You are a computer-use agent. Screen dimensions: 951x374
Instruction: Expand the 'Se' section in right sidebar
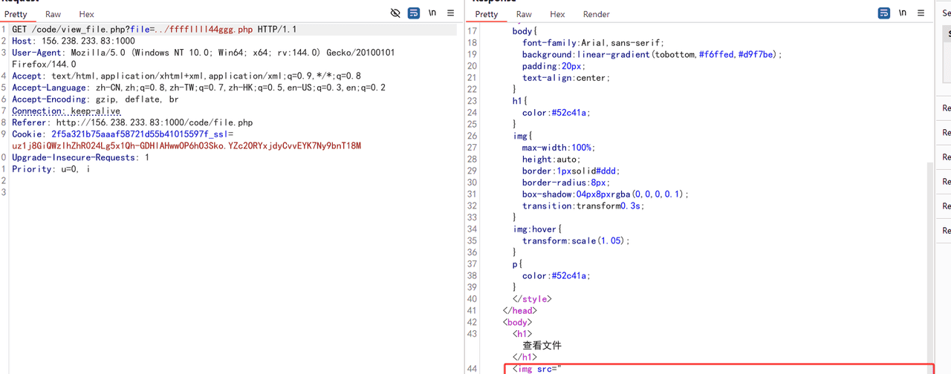(x=946, y=13)
